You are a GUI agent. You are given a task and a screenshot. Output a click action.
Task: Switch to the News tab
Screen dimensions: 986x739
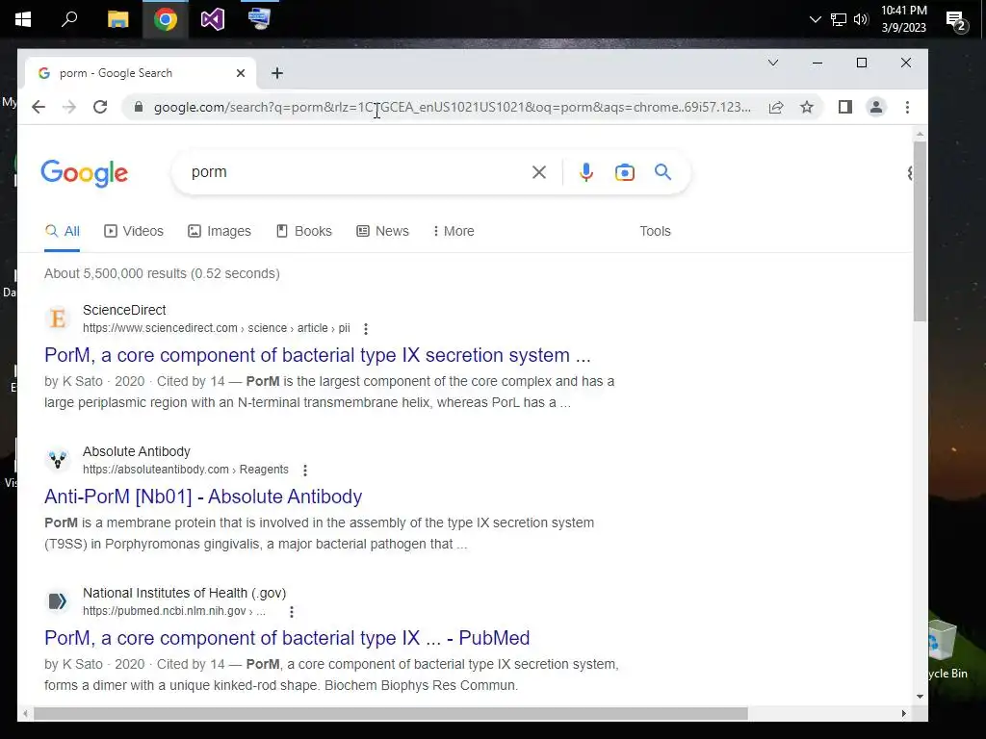pos(382,231)
